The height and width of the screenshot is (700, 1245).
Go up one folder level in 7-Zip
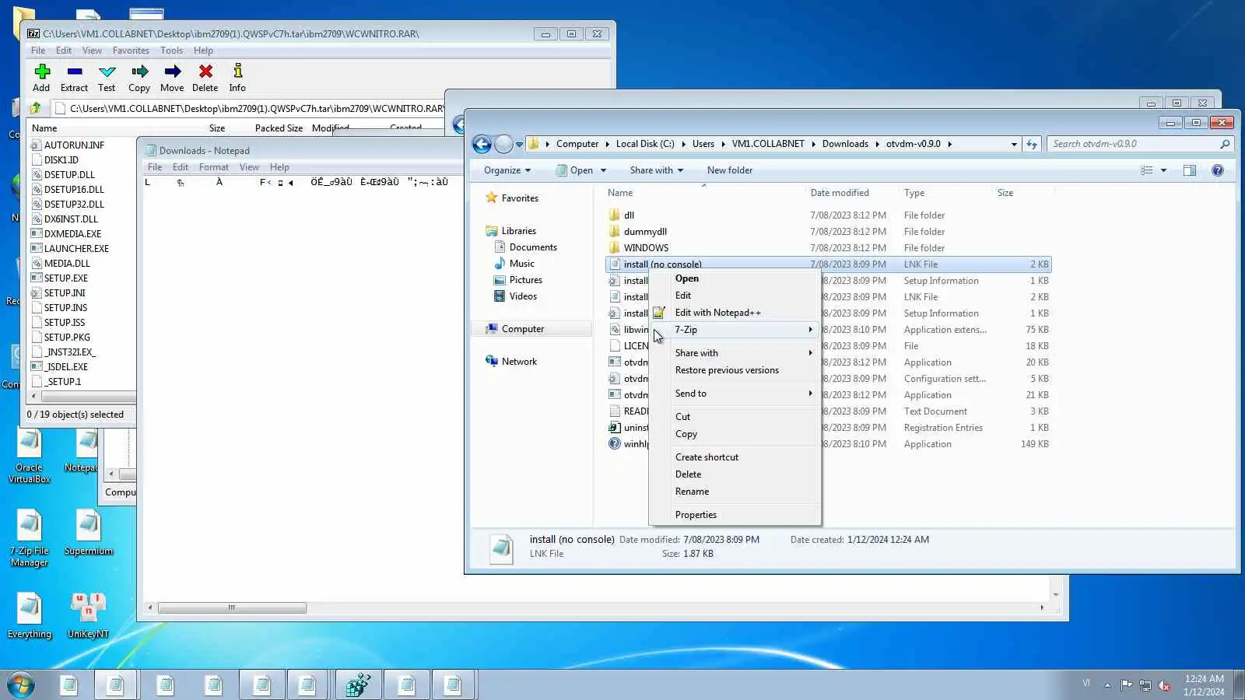pos(36,108)
